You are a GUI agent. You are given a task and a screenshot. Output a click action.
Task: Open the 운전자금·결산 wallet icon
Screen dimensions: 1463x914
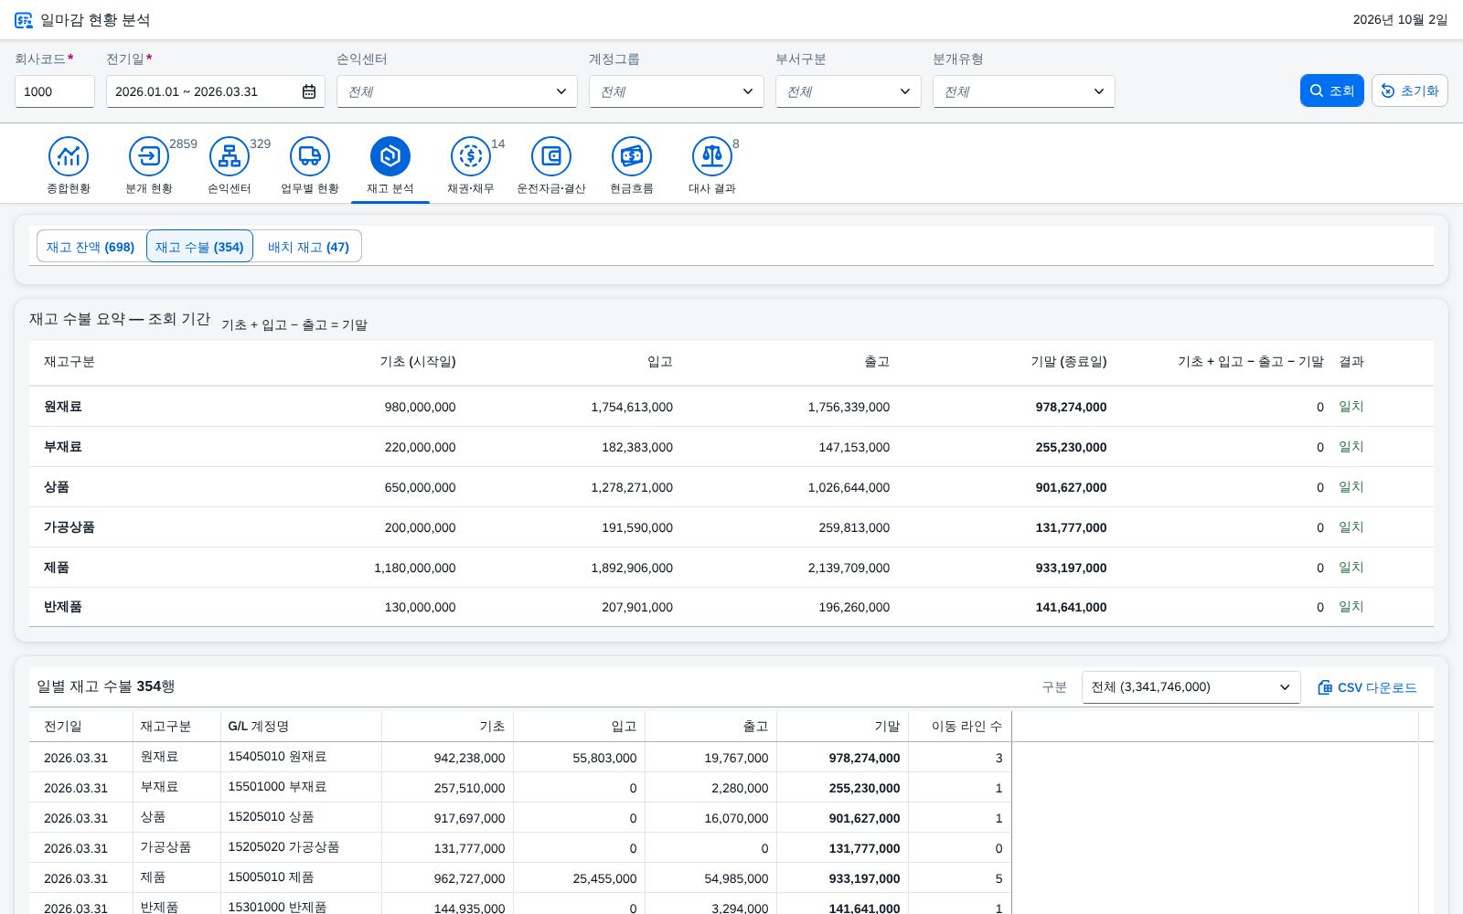point(551,156)
